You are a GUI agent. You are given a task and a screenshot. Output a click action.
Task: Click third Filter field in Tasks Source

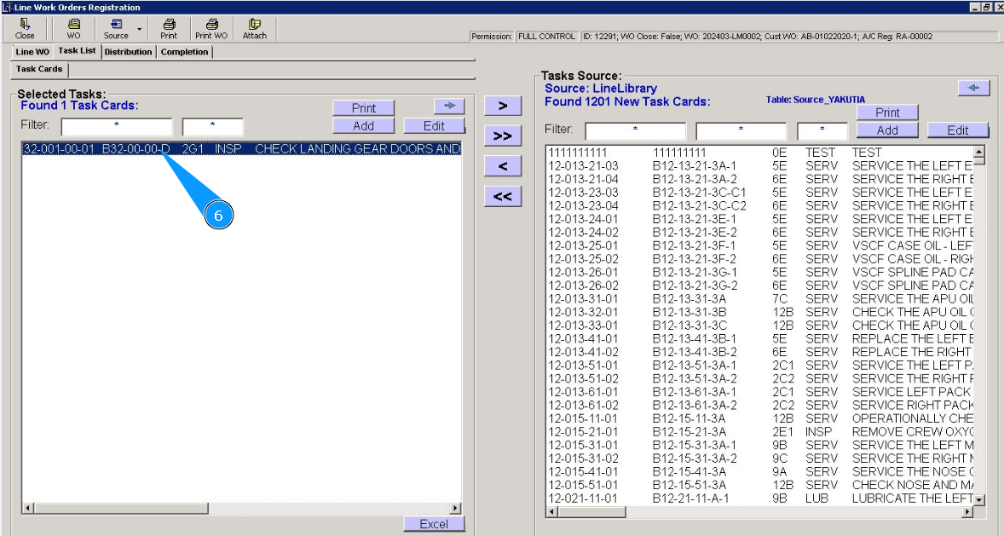(x=822, y=130)
